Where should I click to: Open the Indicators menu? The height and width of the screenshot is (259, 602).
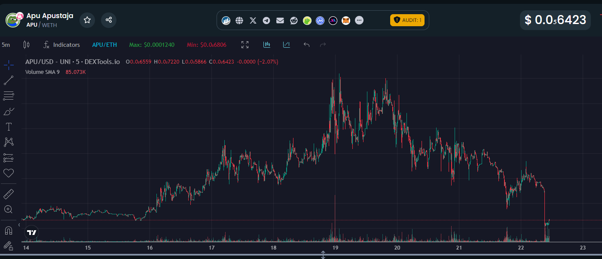[x=62, y=45]
